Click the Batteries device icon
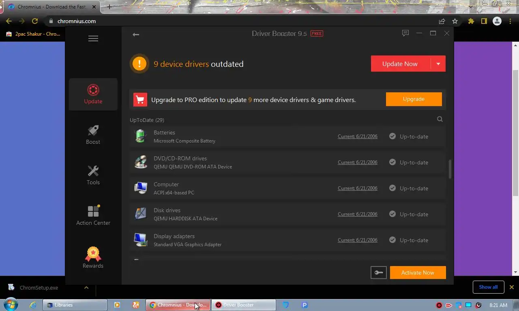Image resolution: width=519 pixels, height=311 pixels. [x=140, y=136]
